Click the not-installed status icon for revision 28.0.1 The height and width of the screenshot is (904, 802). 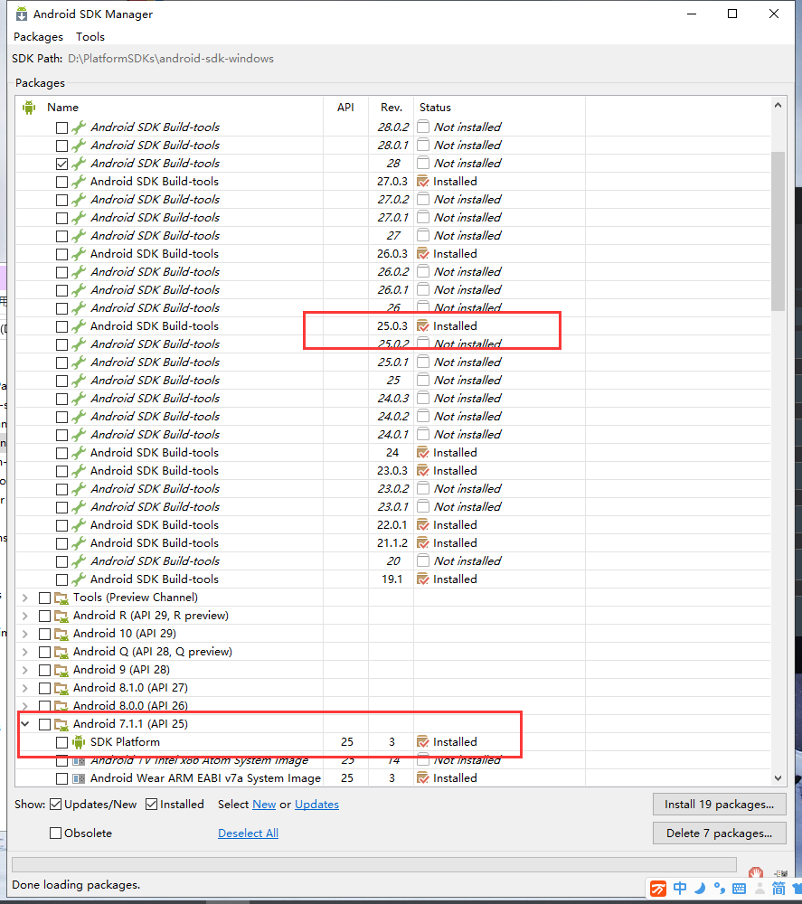423,145
